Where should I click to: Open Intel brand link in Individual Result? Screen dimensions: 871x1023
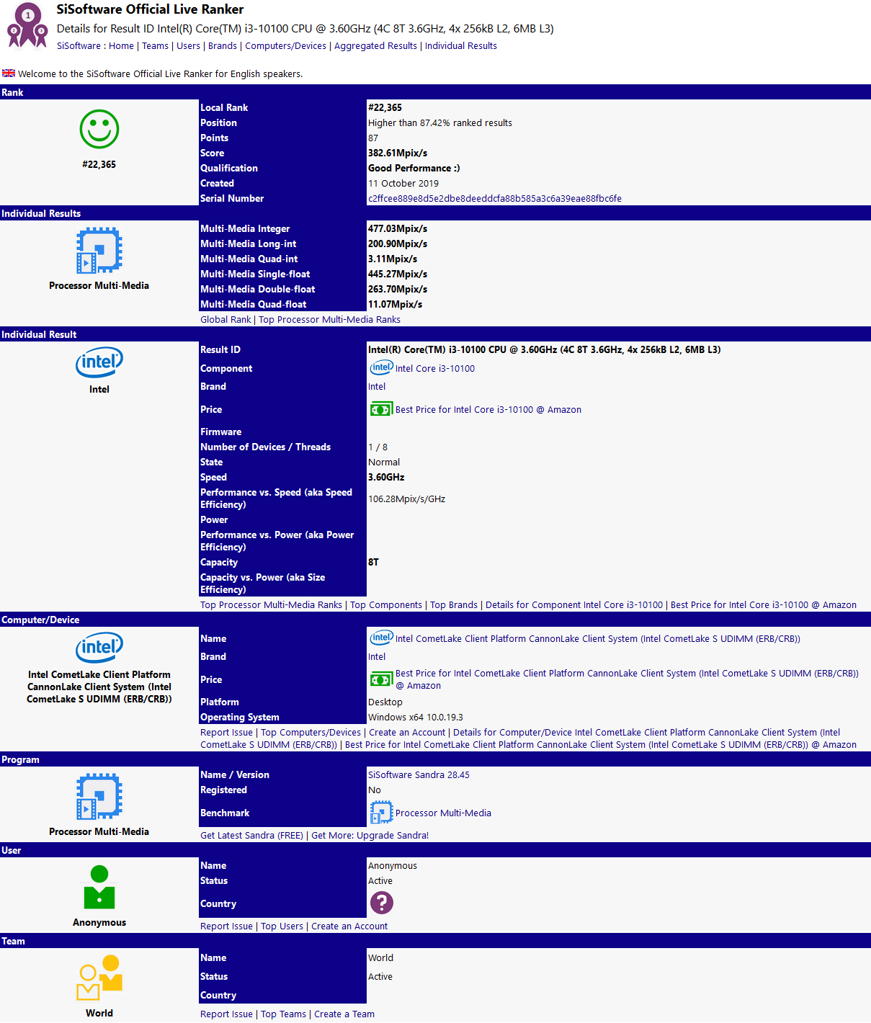377,387
